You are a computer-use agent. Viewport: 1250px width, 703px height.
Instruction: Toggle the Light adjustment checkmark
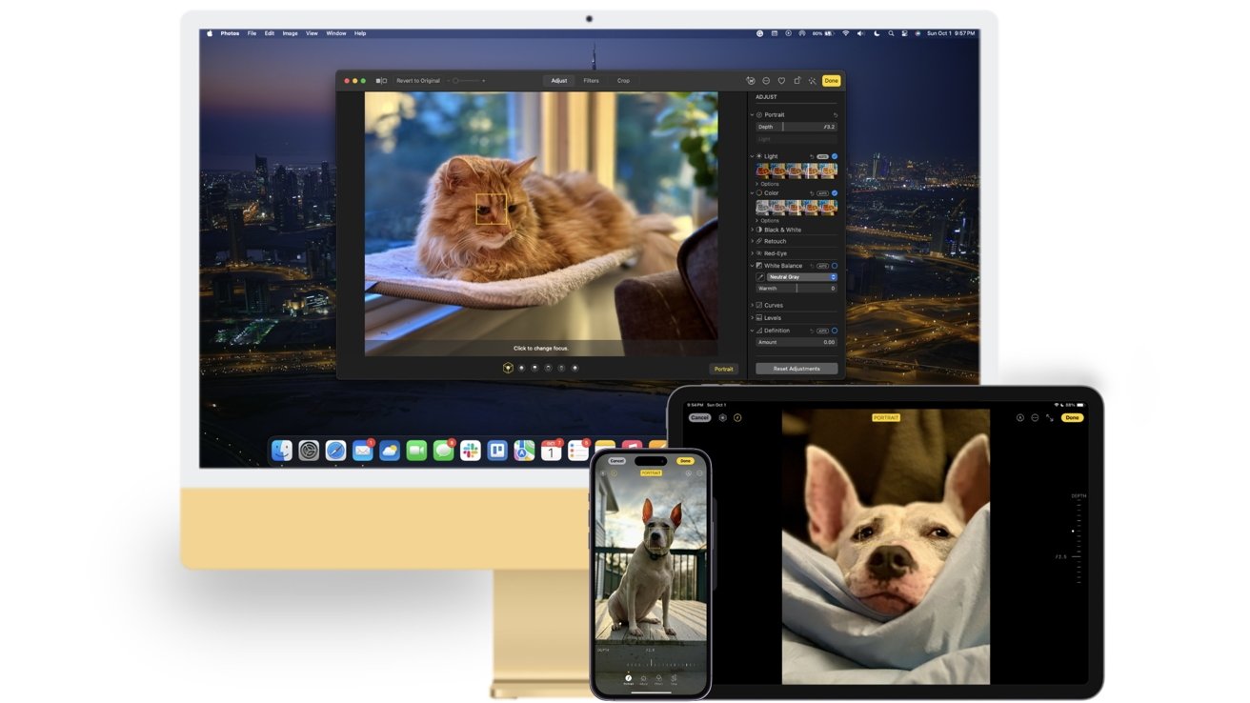pos(835,155)
